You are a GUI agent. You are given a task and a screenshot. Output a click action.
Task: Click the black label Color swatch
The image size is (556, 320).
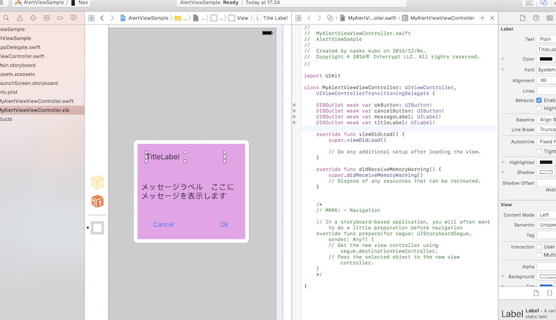546,59
